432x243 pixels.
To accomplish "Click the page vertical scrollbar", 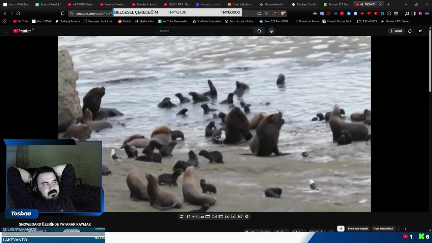I will [430, 61].
